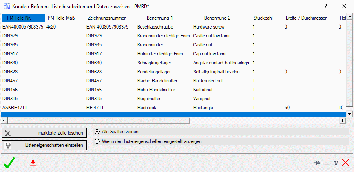The image size is (354, 172).
Task: Click the title bar help question mark
Action: pos(325,7)
